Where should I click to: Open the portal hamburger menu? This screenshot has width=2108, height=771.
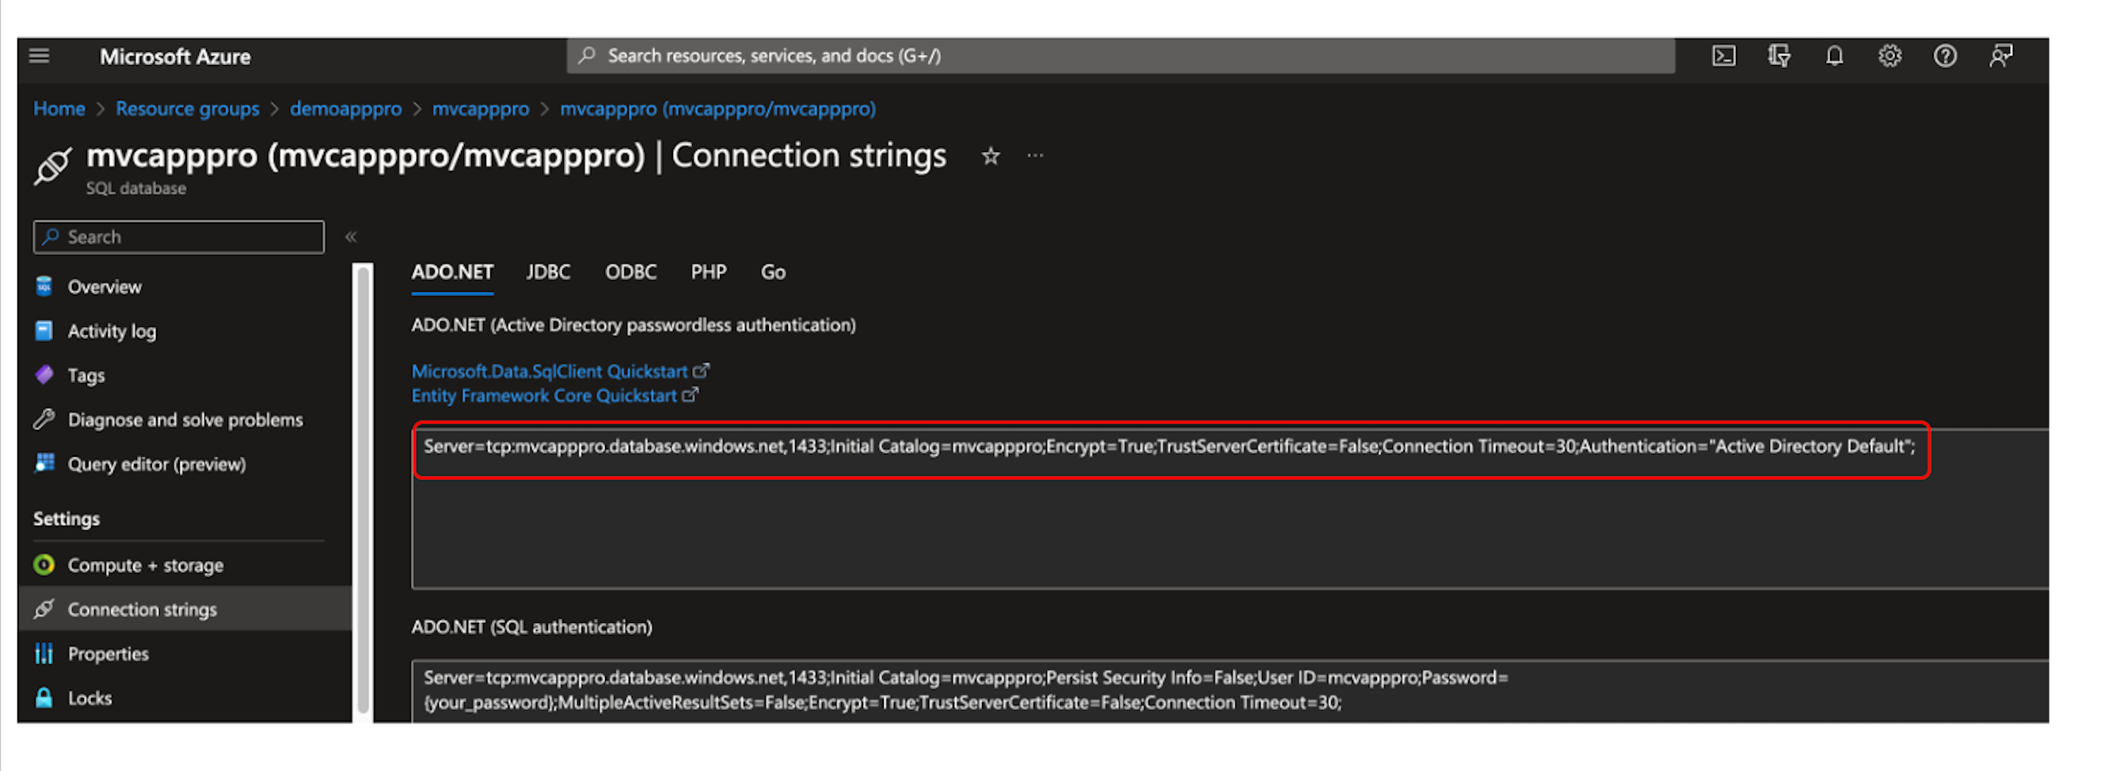(40, 55)
